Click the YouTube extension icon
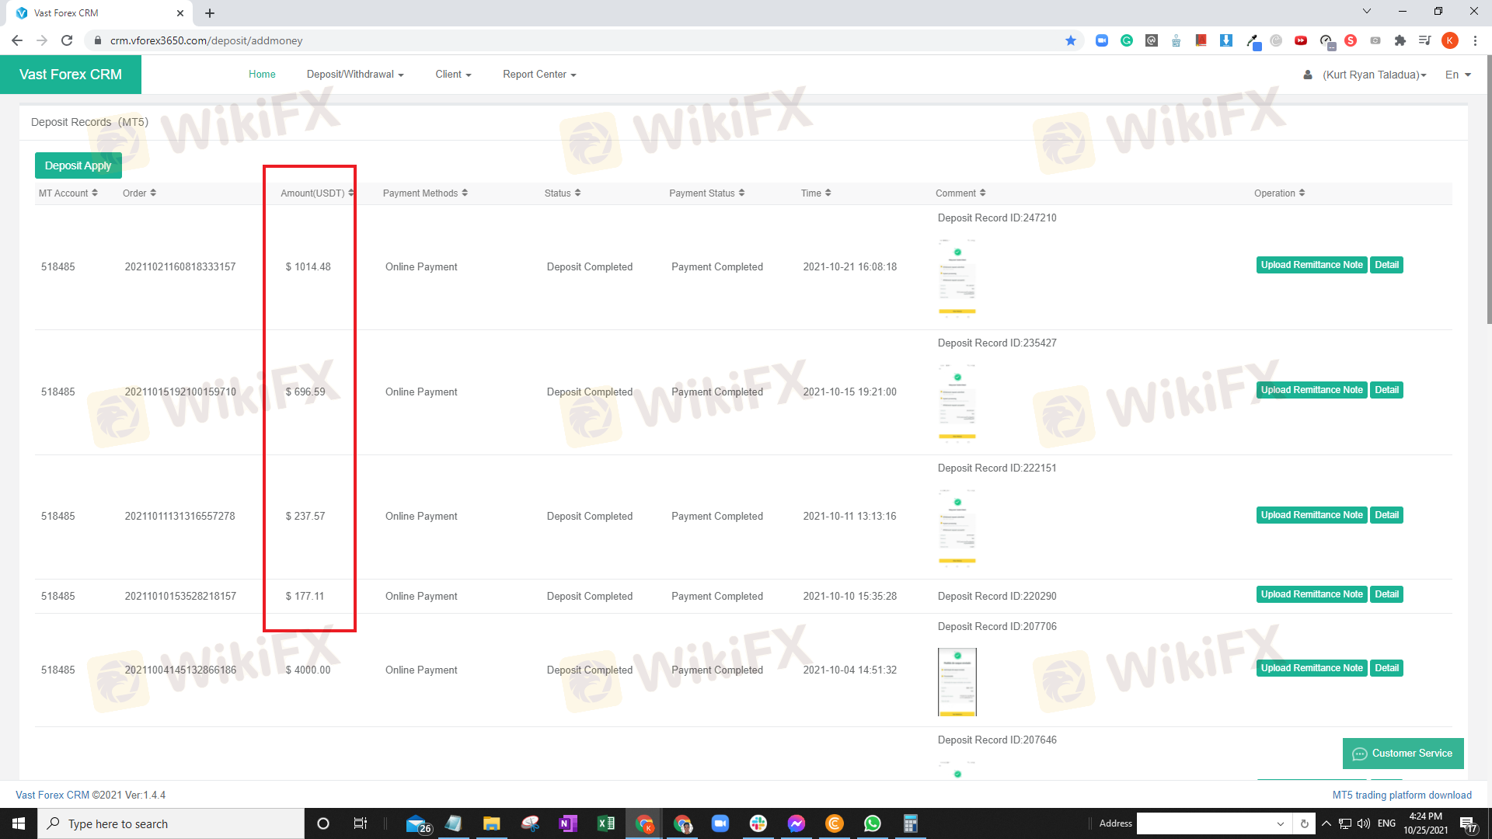Screen dimensions: 1492x839 coord(1301,40)
